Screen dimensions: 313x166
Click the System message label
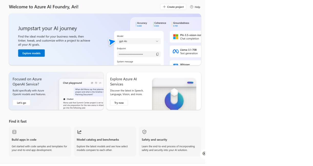[x=125, y=62]
